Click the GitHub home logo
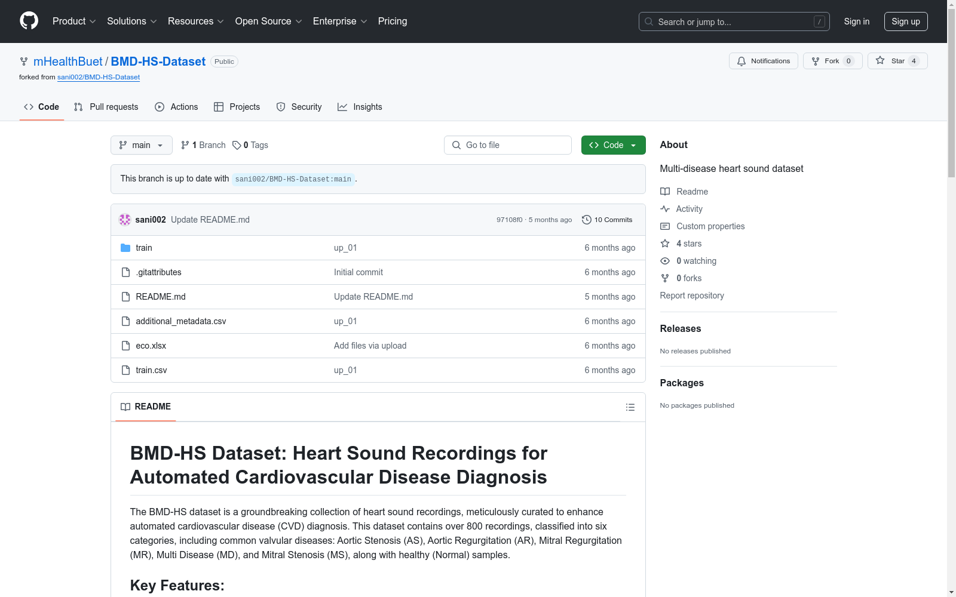Viewport: 956px width, 597px height. [x=29, y=21]
